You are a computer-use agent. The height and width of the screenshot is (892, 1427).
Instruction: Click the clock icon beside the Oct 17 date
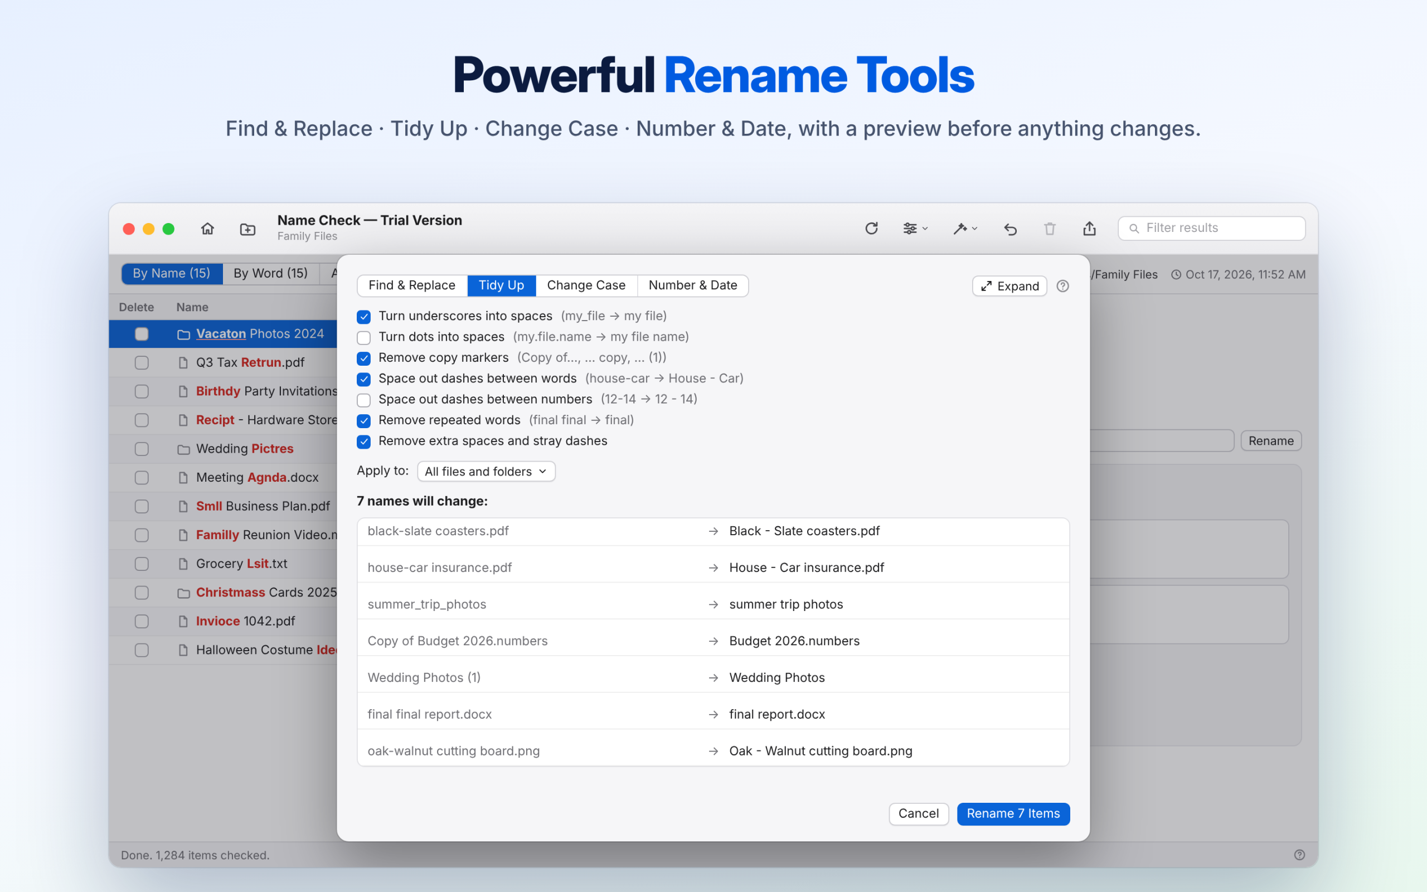[1176, 274]
